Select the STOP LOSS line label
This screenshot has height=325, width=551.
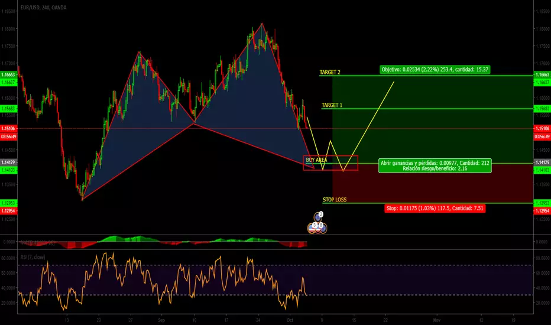(335, 200)
